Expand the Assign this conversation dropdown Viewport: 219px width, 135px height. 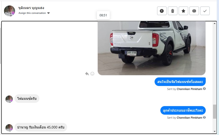click(34, 13)
